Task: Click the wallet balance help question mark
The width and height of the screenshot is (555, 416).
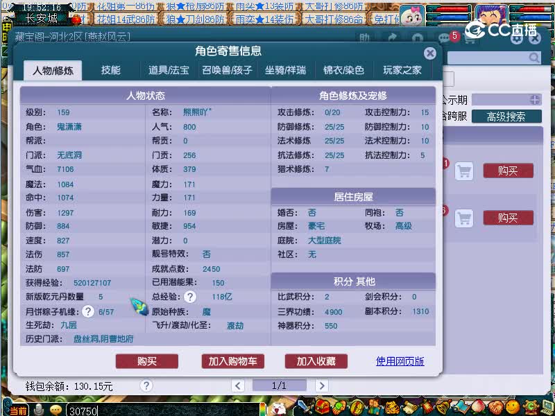Action: (146, 385)
